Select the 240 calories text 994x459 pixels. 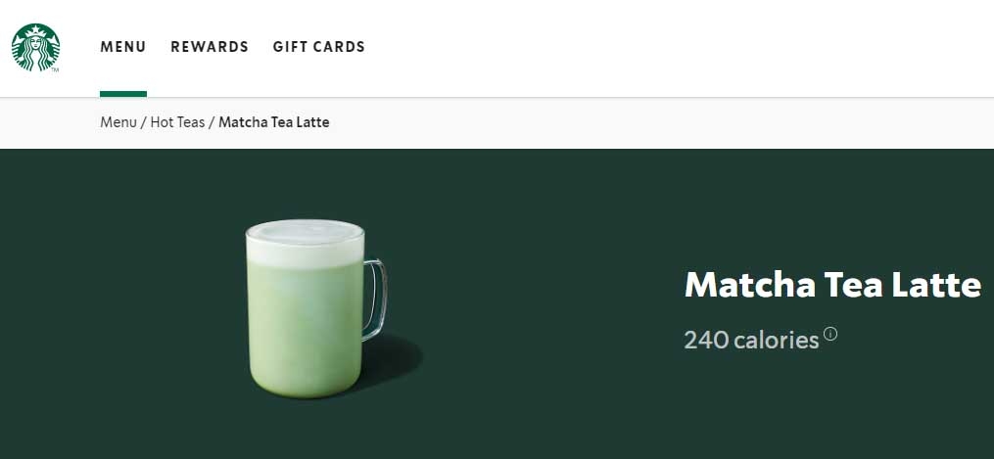(x=752, y=340)
